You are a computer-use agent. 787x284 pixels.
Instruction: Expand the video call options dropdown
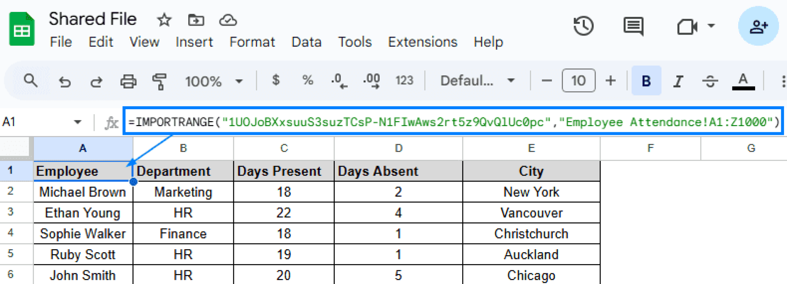pyautogui.click(x=712, y=26)
